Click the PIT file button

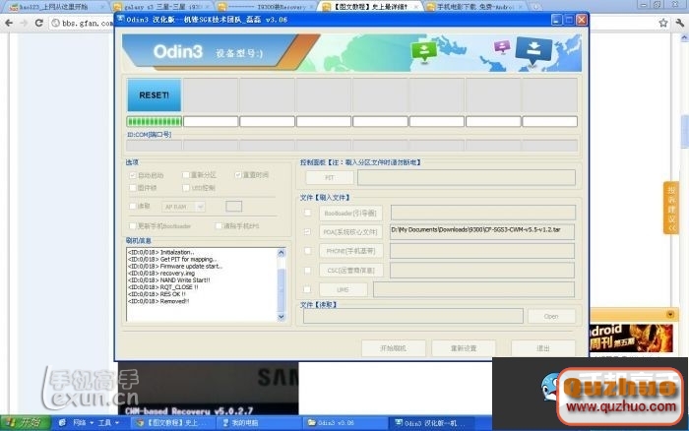click(x=330, y=177)
